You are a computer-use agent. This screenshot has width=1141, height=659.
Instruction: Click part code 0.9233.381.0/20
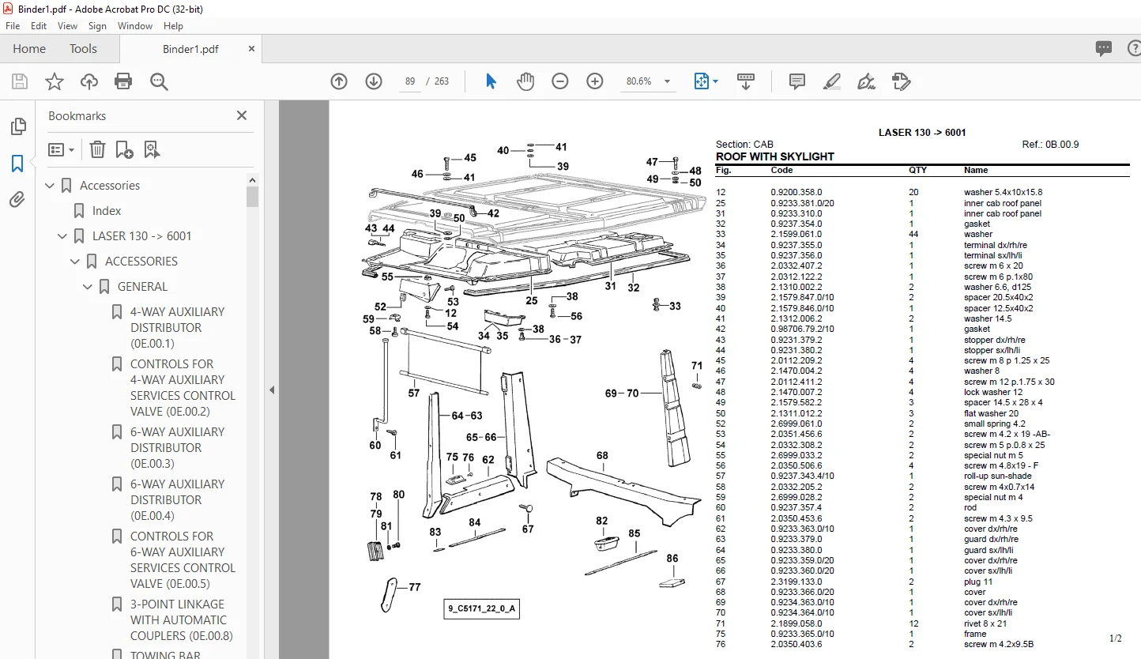(802, 203)
